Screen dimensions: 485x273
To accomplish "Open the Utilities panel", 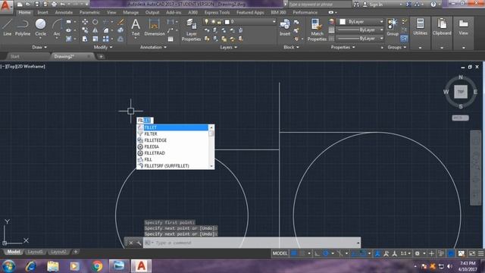I will [420, 27].
